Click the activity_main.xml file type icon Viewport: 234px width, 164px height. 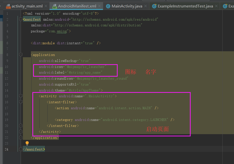coord(8,6)
